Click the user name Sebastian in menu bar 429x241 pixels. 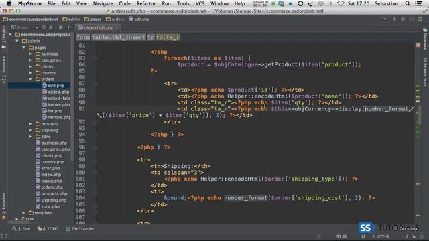[x=386, y=3]
